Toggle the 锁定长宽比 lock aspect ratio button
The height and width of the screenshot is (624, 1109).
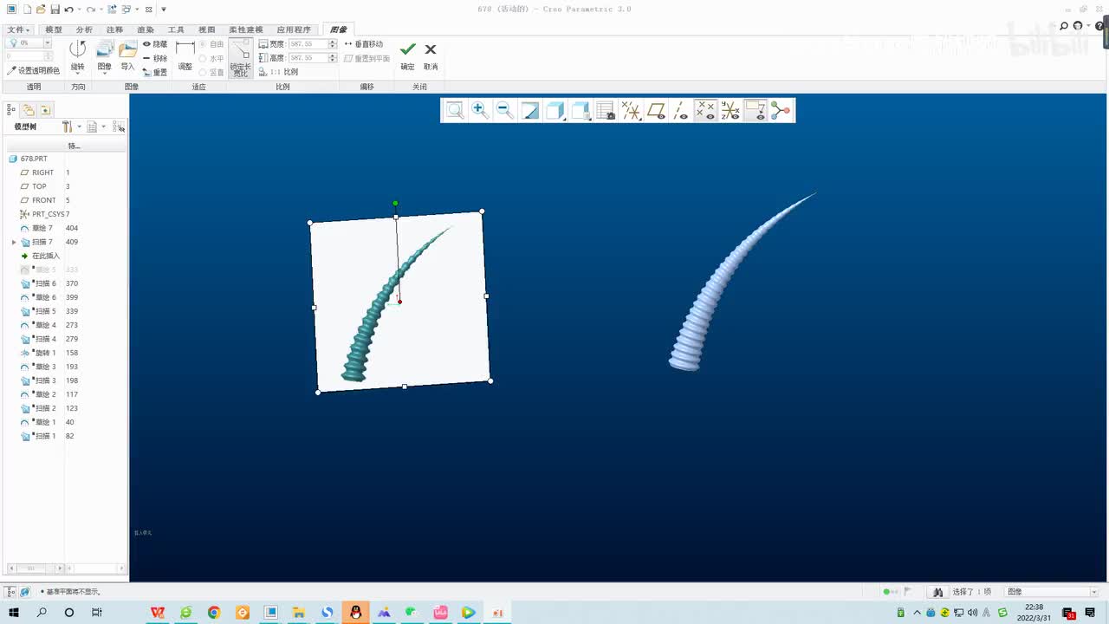pyautogui.click(x=240, y=58)
